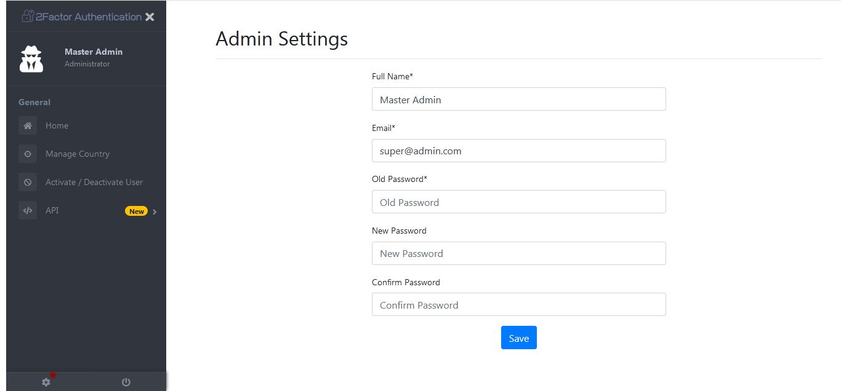
Task: Open settings via the gear icon
Action: click(x=46, y=382)
